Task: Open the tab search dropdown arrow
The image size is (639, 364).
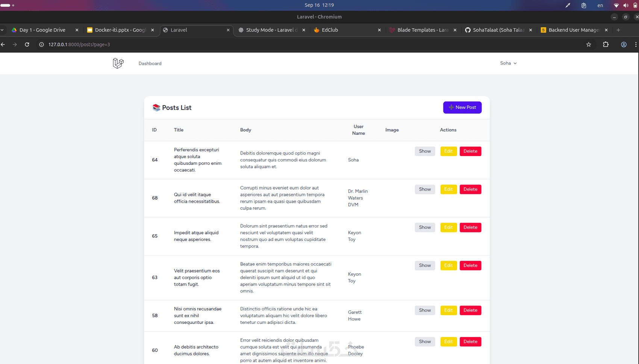Action: [2, 30]
